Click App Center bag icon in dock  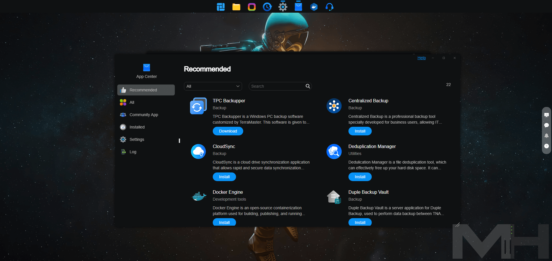(298, 7)
